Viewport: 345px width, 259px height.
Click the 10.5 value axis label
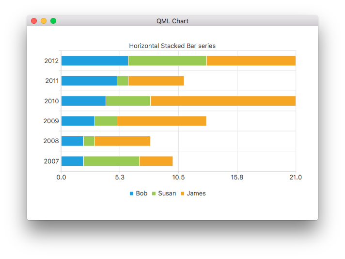coord(178,178)
